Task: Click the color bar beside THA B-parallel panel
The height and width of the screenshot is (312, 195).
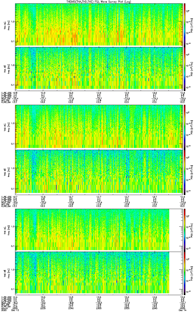Action: [185, 68]
